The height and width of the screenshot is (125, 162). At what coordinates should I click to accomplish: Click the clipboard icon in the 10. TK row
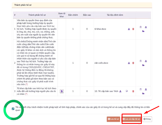[141, 89]
